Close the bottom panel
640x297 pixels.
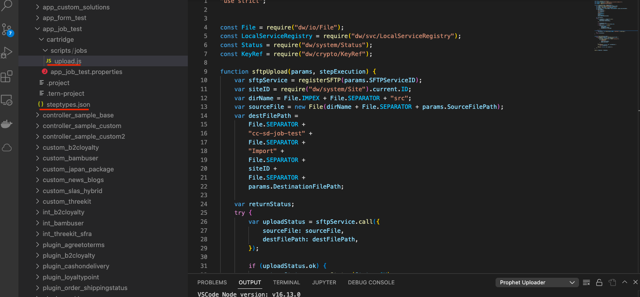pyautogui.click(x=635, y=282)
